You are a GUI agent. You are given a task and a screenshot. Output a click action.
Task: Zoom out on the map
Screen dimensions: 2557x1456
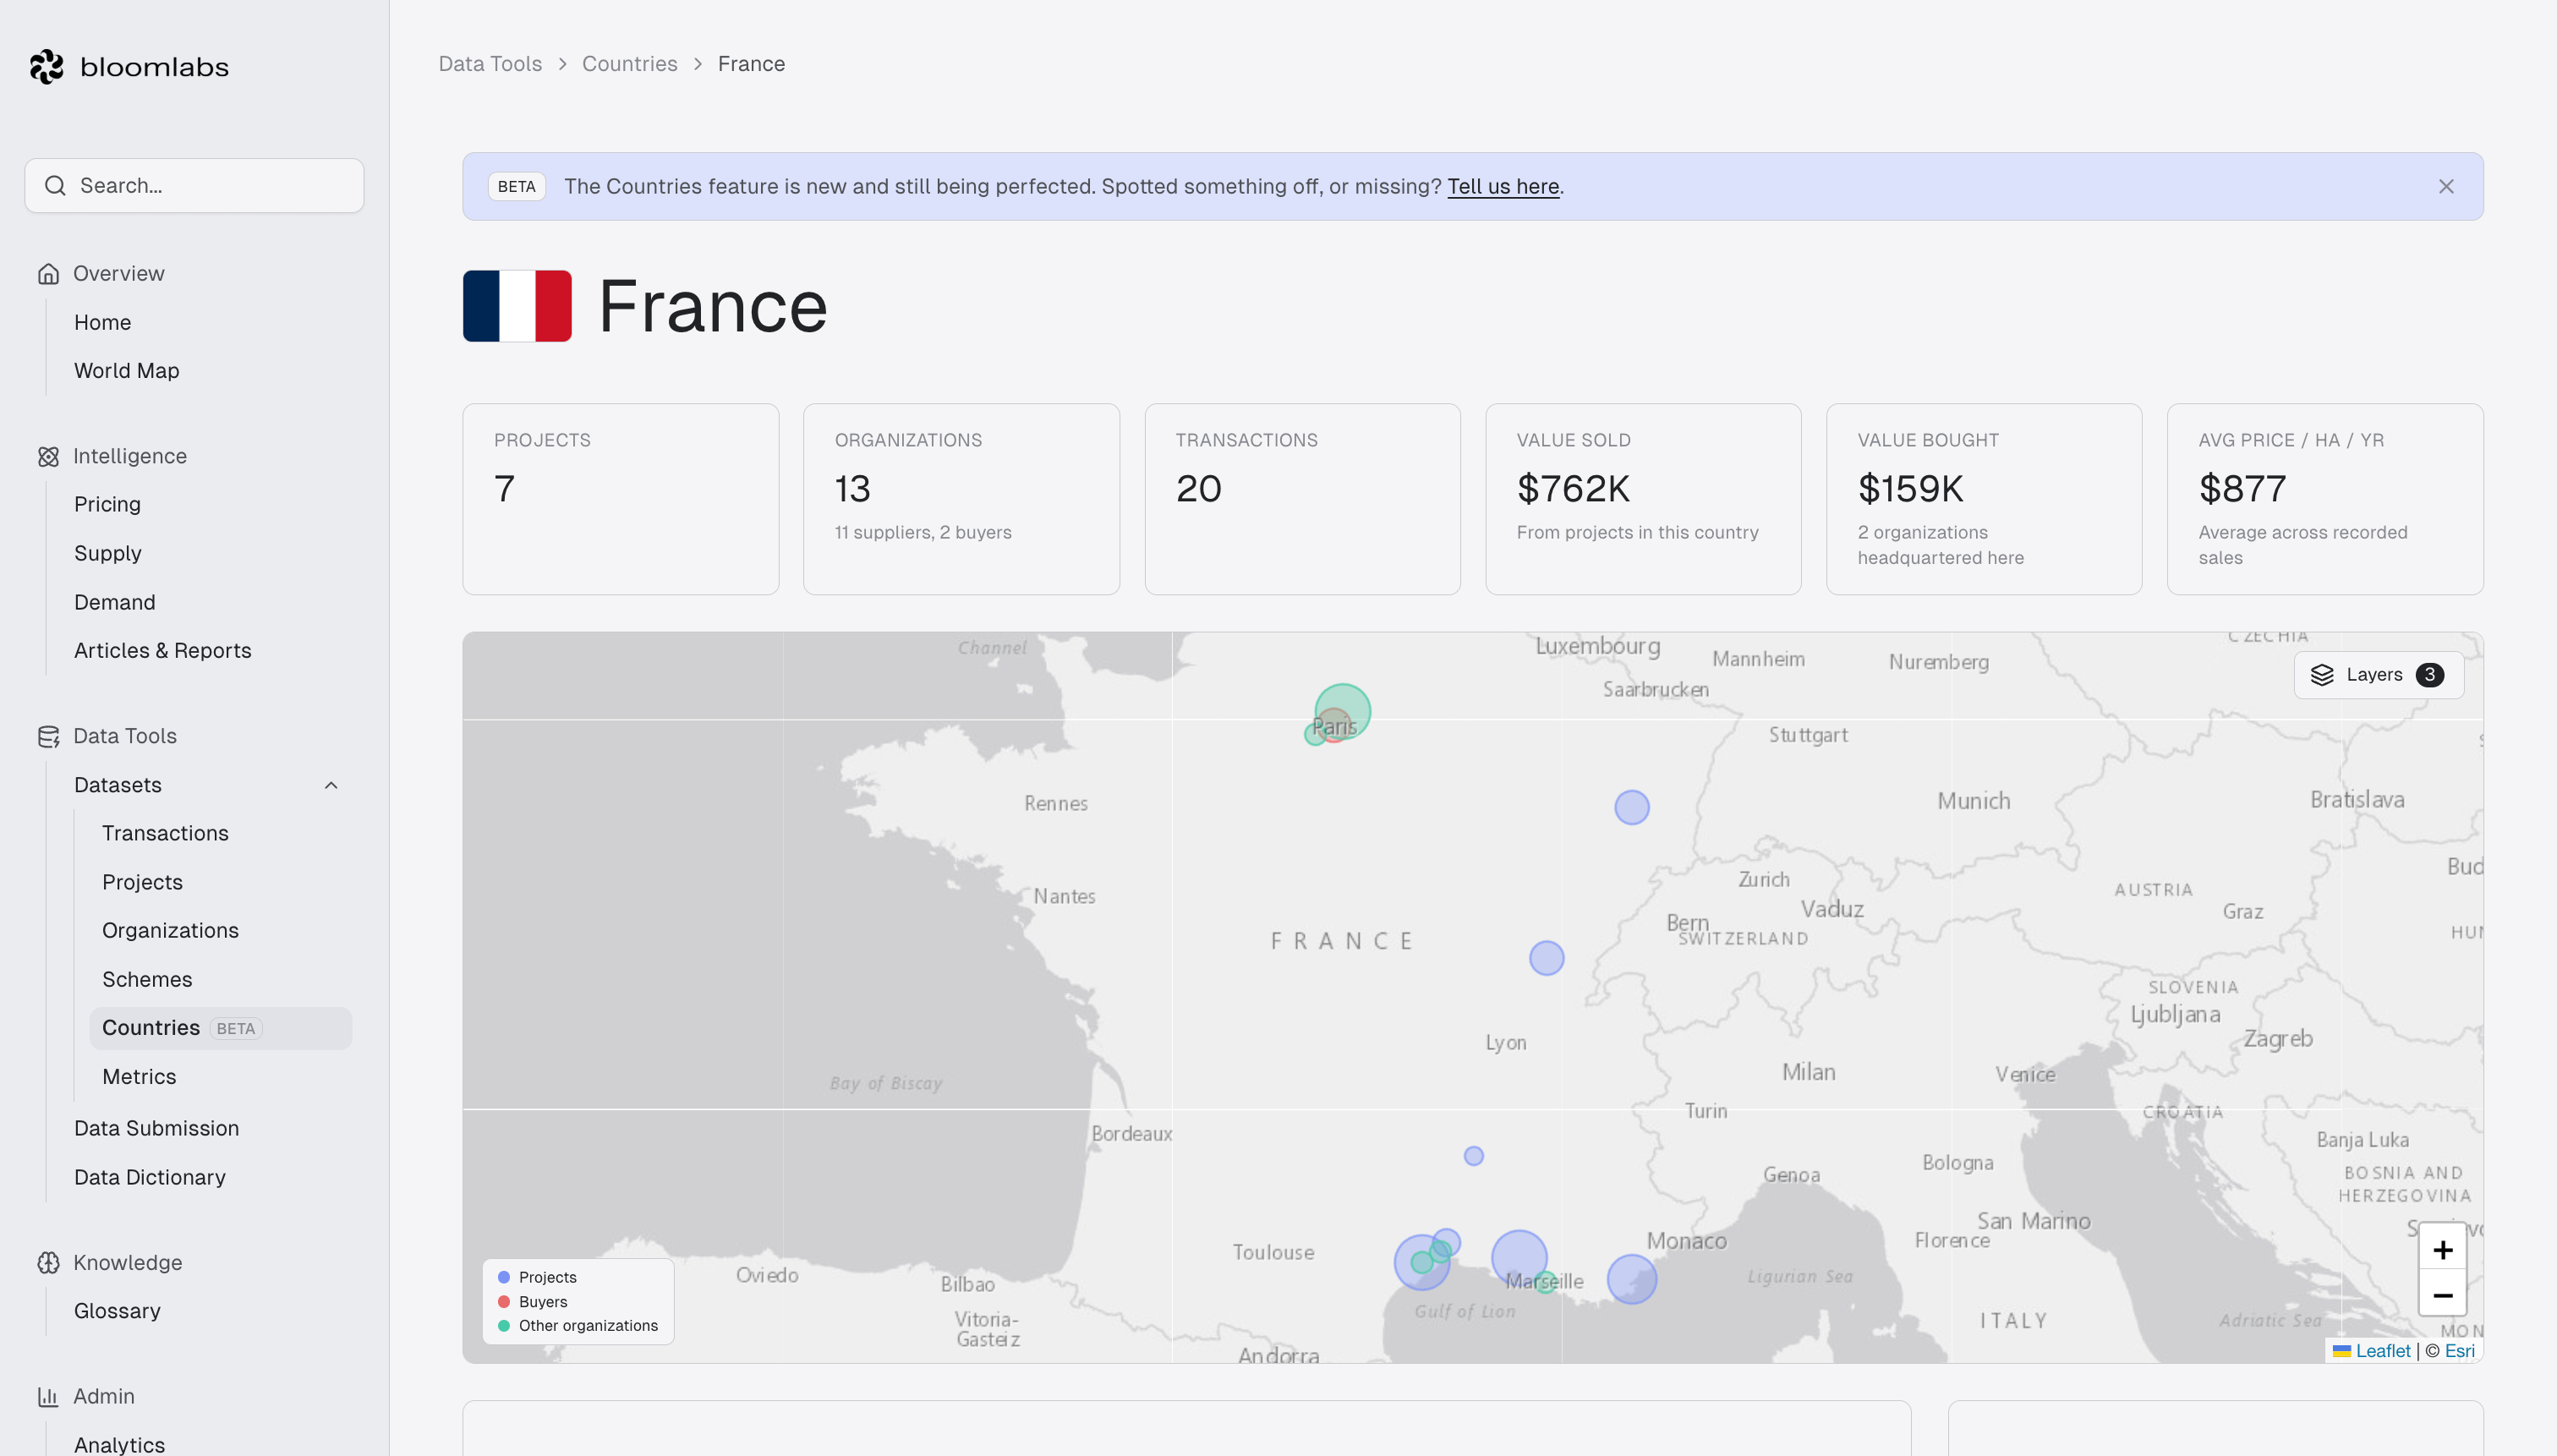click(x=2442, y=1295)
